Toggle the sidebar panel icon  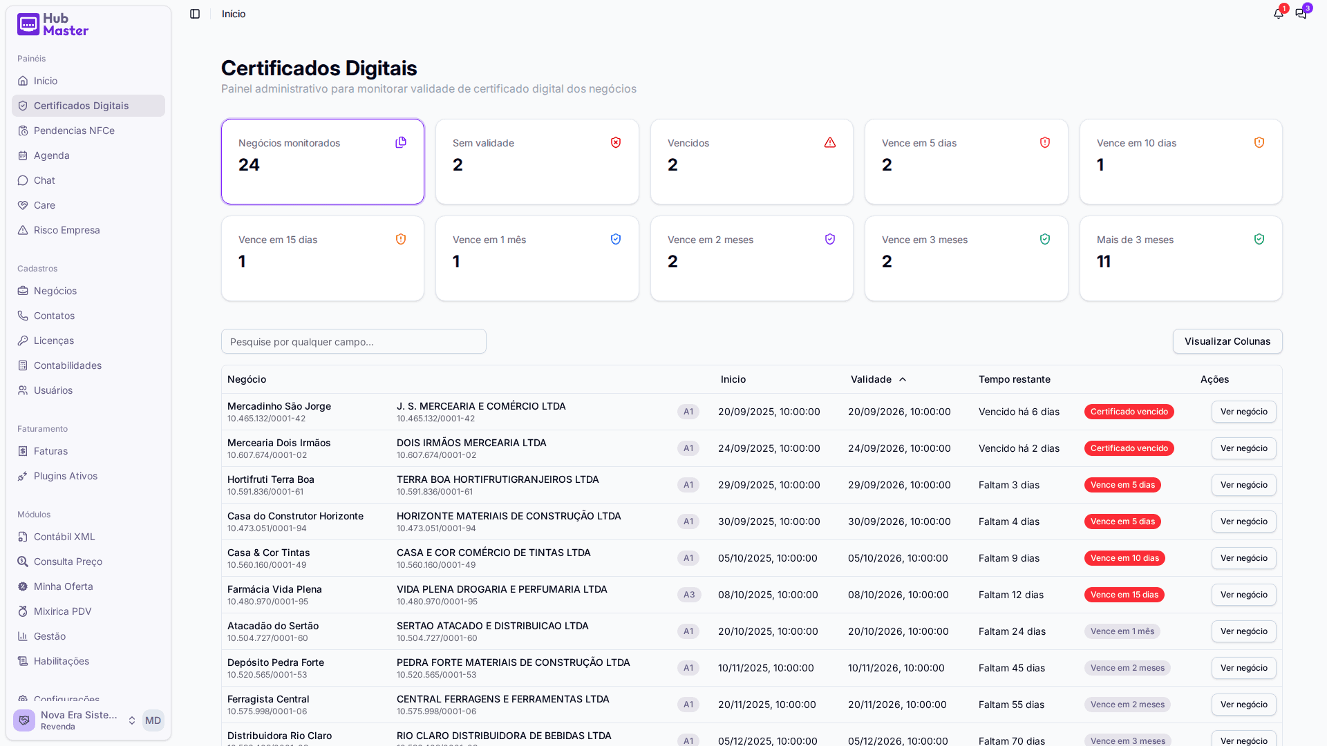point(195,14)
